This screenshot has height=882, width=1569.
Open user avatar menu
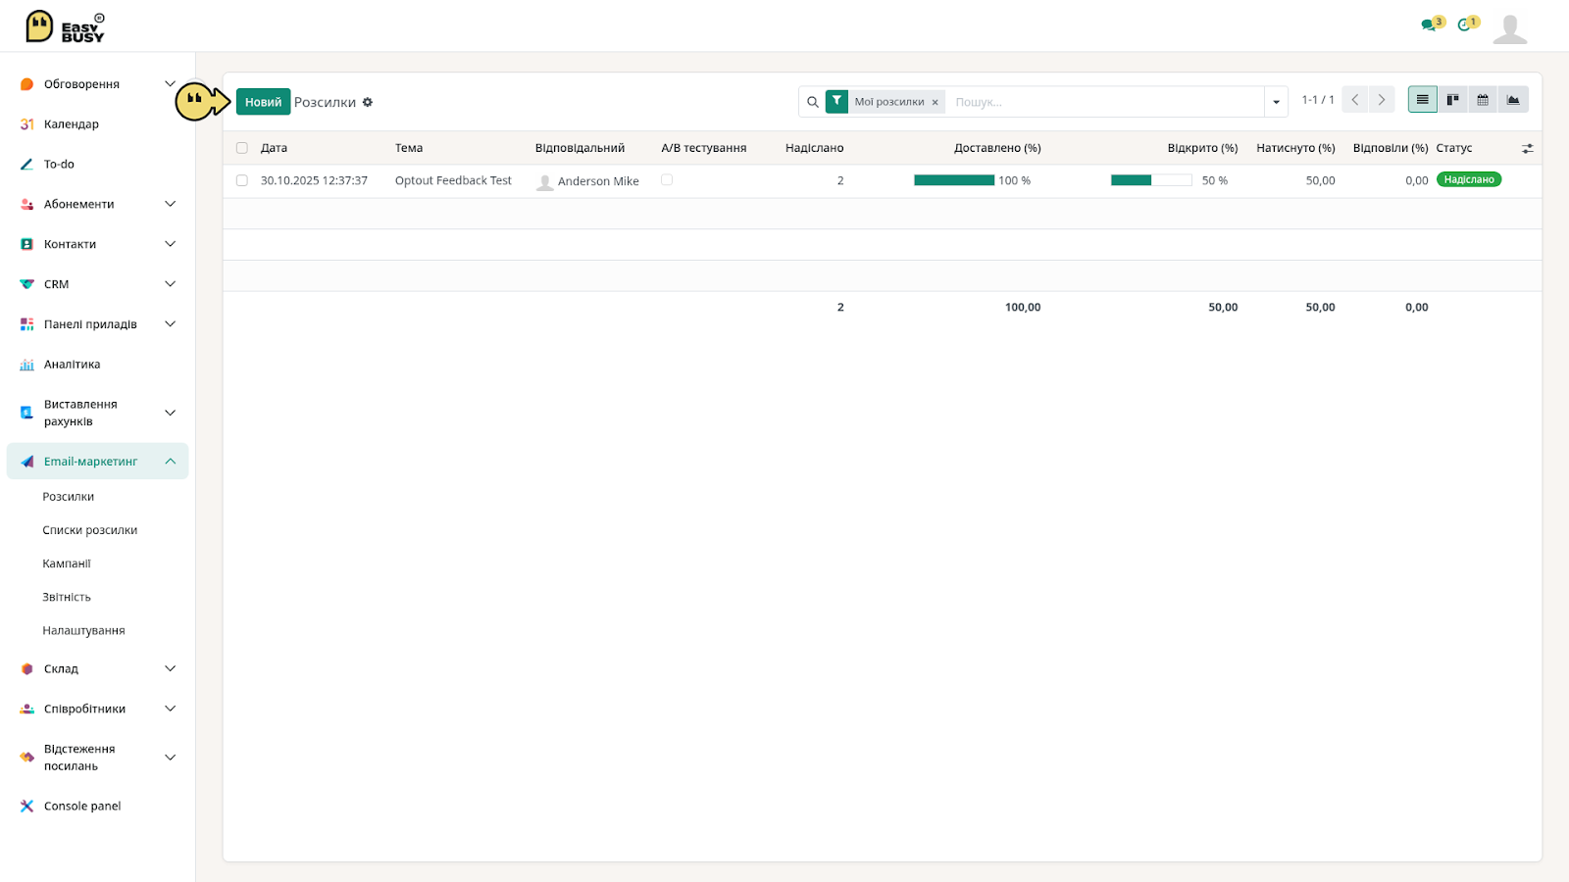(1510, 28)
